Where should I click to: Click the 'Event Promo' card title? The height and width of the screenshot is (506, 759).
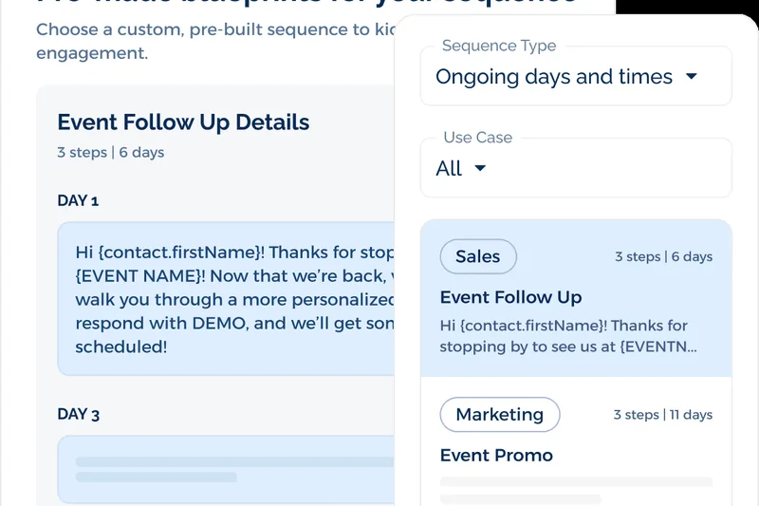point(496,456)
